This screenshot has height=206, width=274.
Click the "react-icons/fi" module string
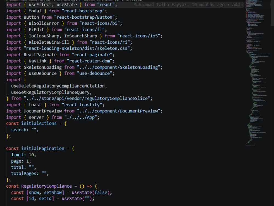click(84, 30)
